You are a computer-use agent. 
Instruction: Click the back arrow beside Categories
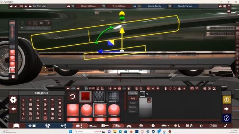point(13,109)
